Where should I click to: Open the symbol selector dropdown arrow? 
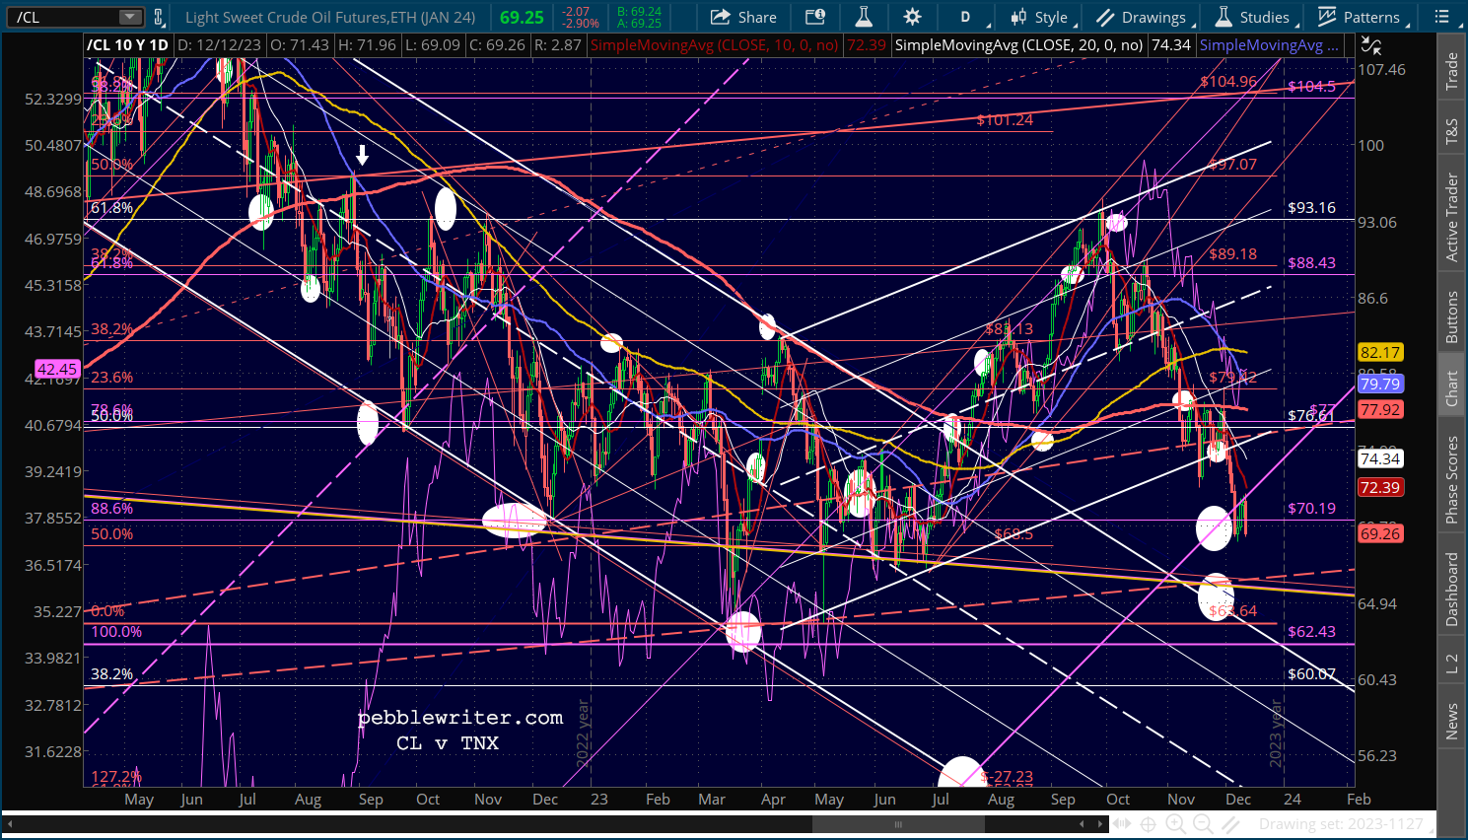tap(130, 17)
